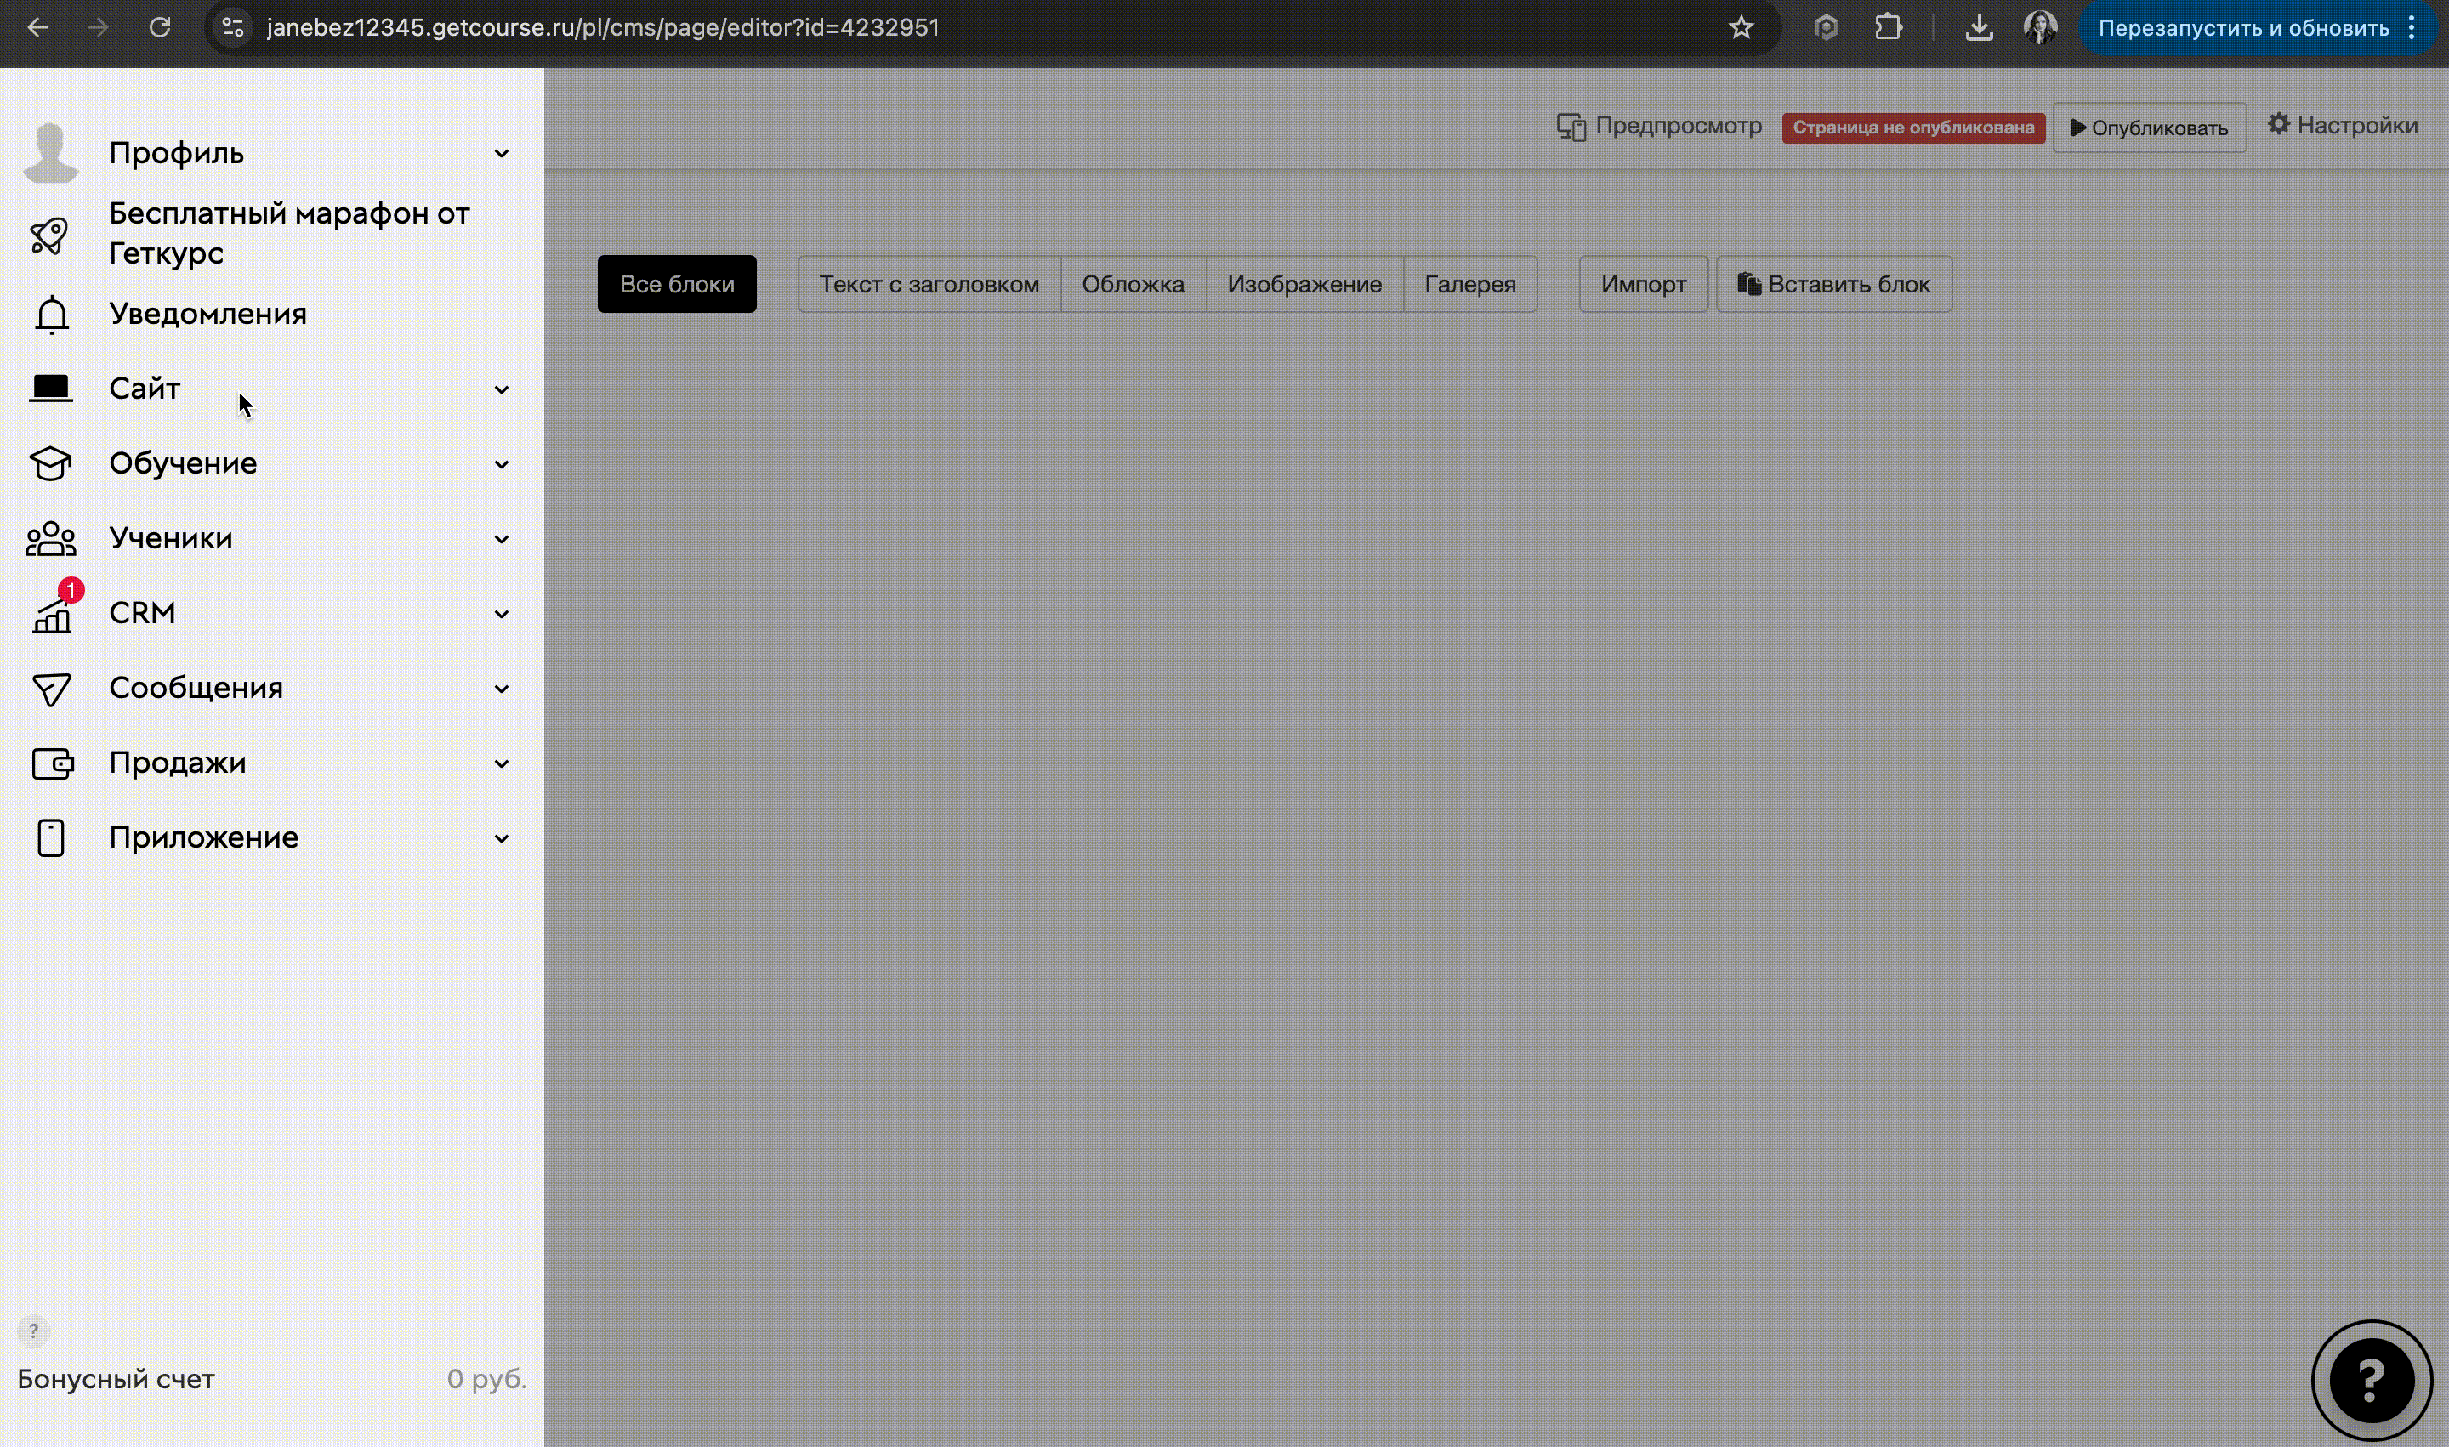Viewport: 2449px width, 1447px height.
Task: Click the CRM chart icon with badge
Action: [53, 613]
